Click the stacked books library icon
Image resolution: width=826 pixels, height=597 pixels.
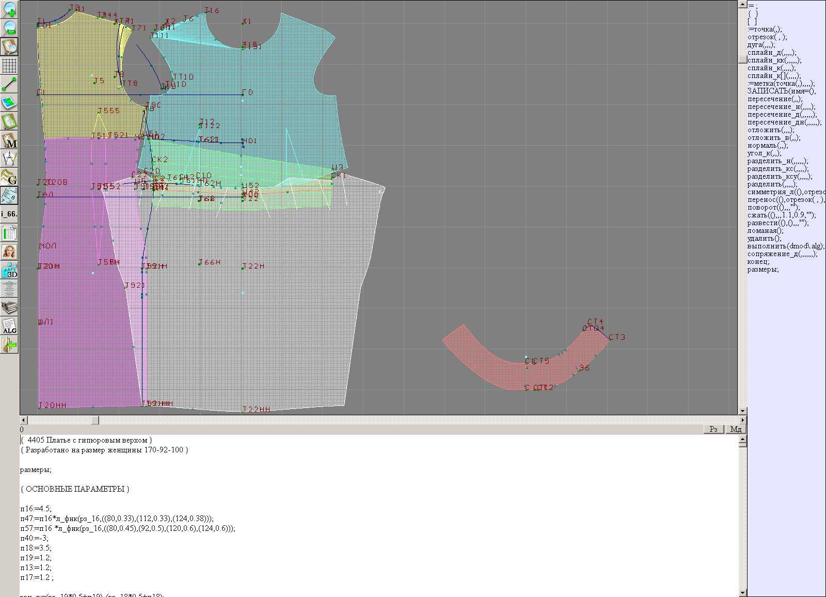(x=9, y=308)
